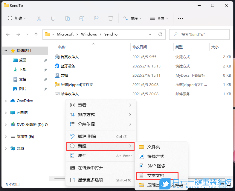Viewport: 235px width, 191px height.
Task: Click the Delete trash can icon
Action: pos(111,18)
